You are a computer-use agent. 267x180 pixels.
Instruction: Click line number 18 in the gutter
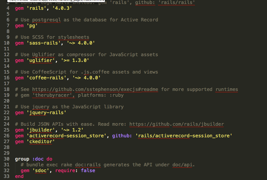7,89
